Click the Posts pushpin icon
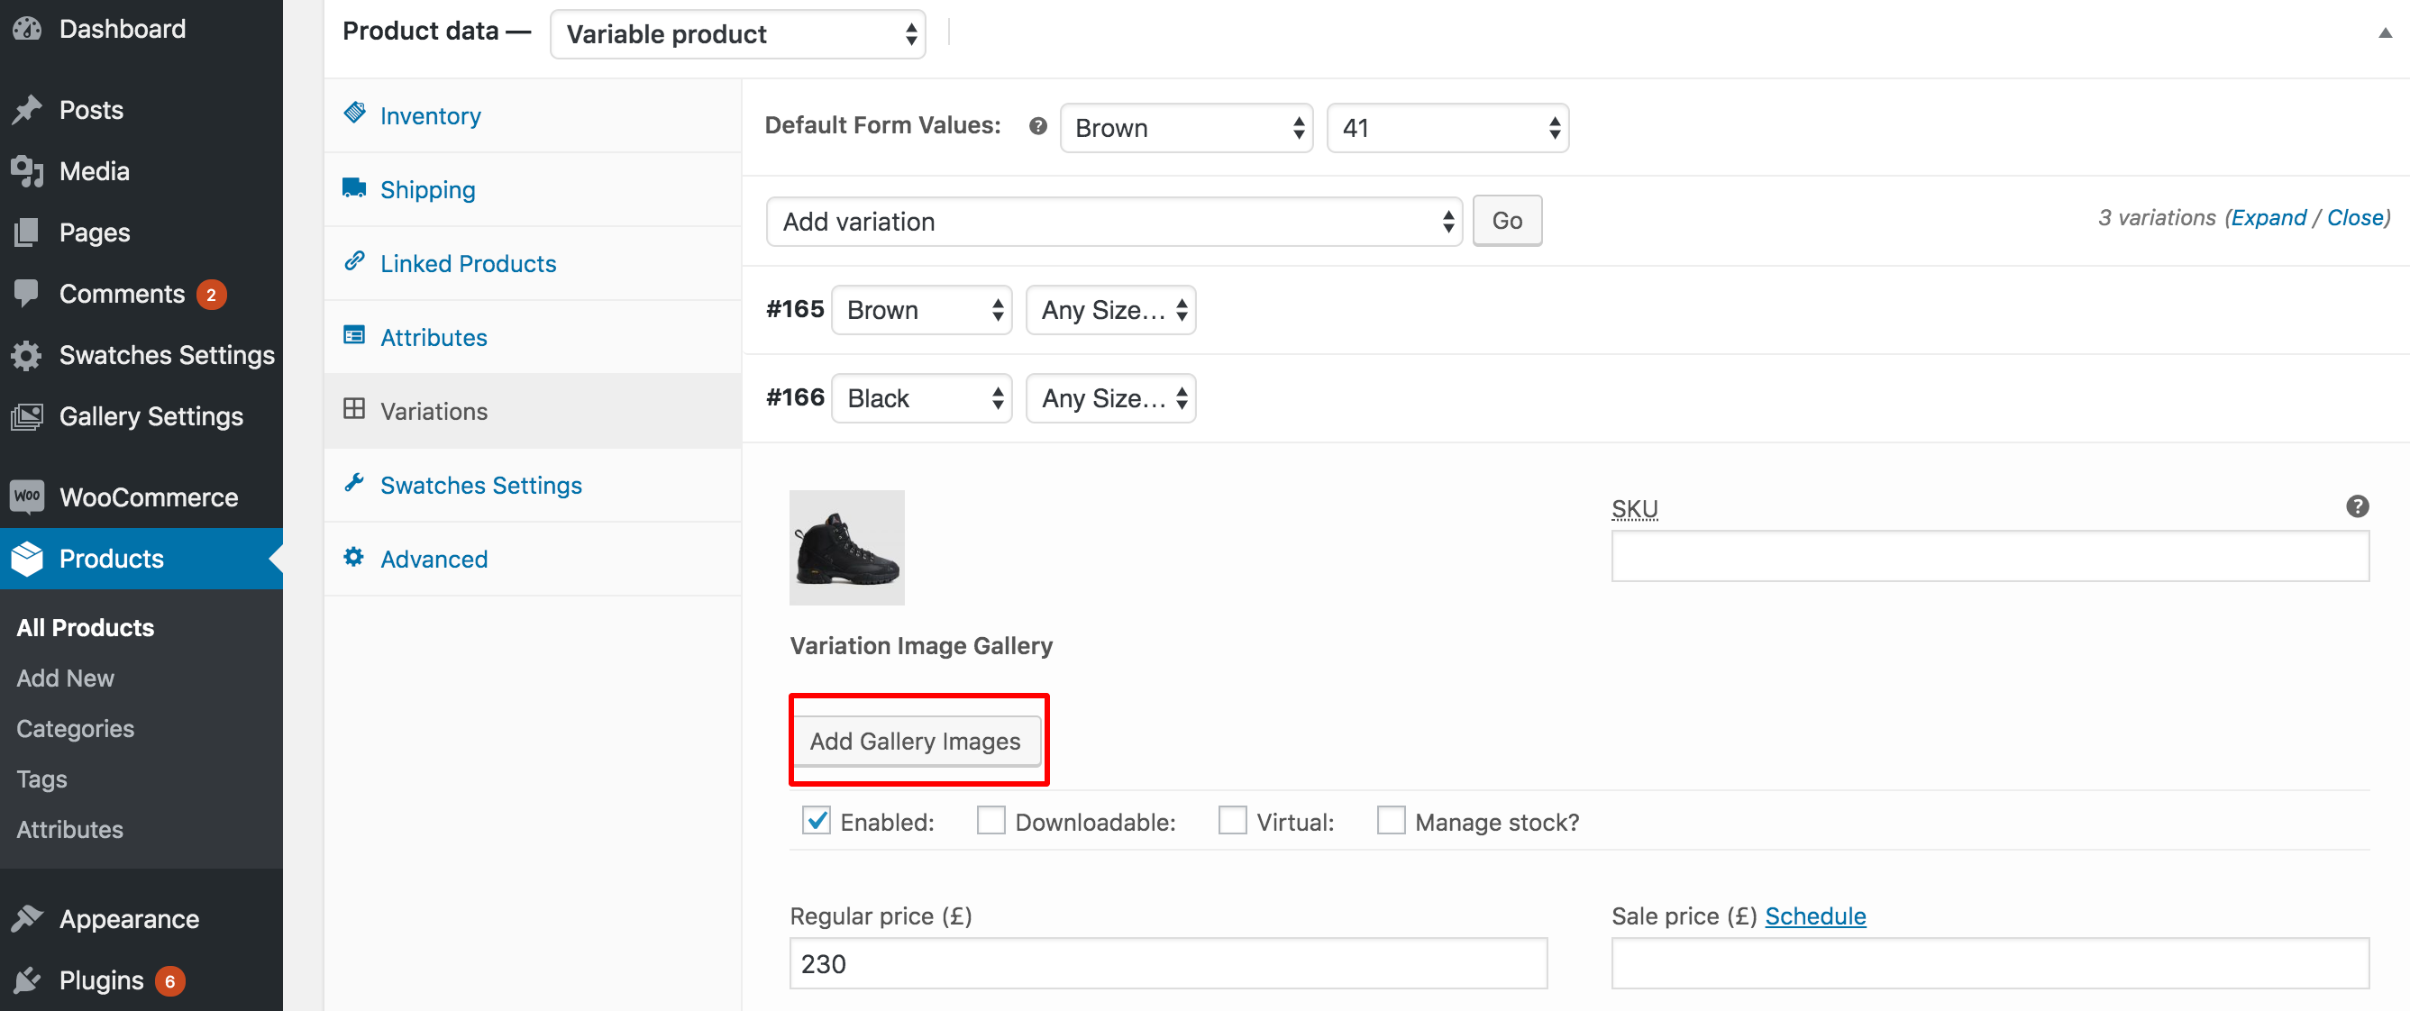 (x=27, y=109)
